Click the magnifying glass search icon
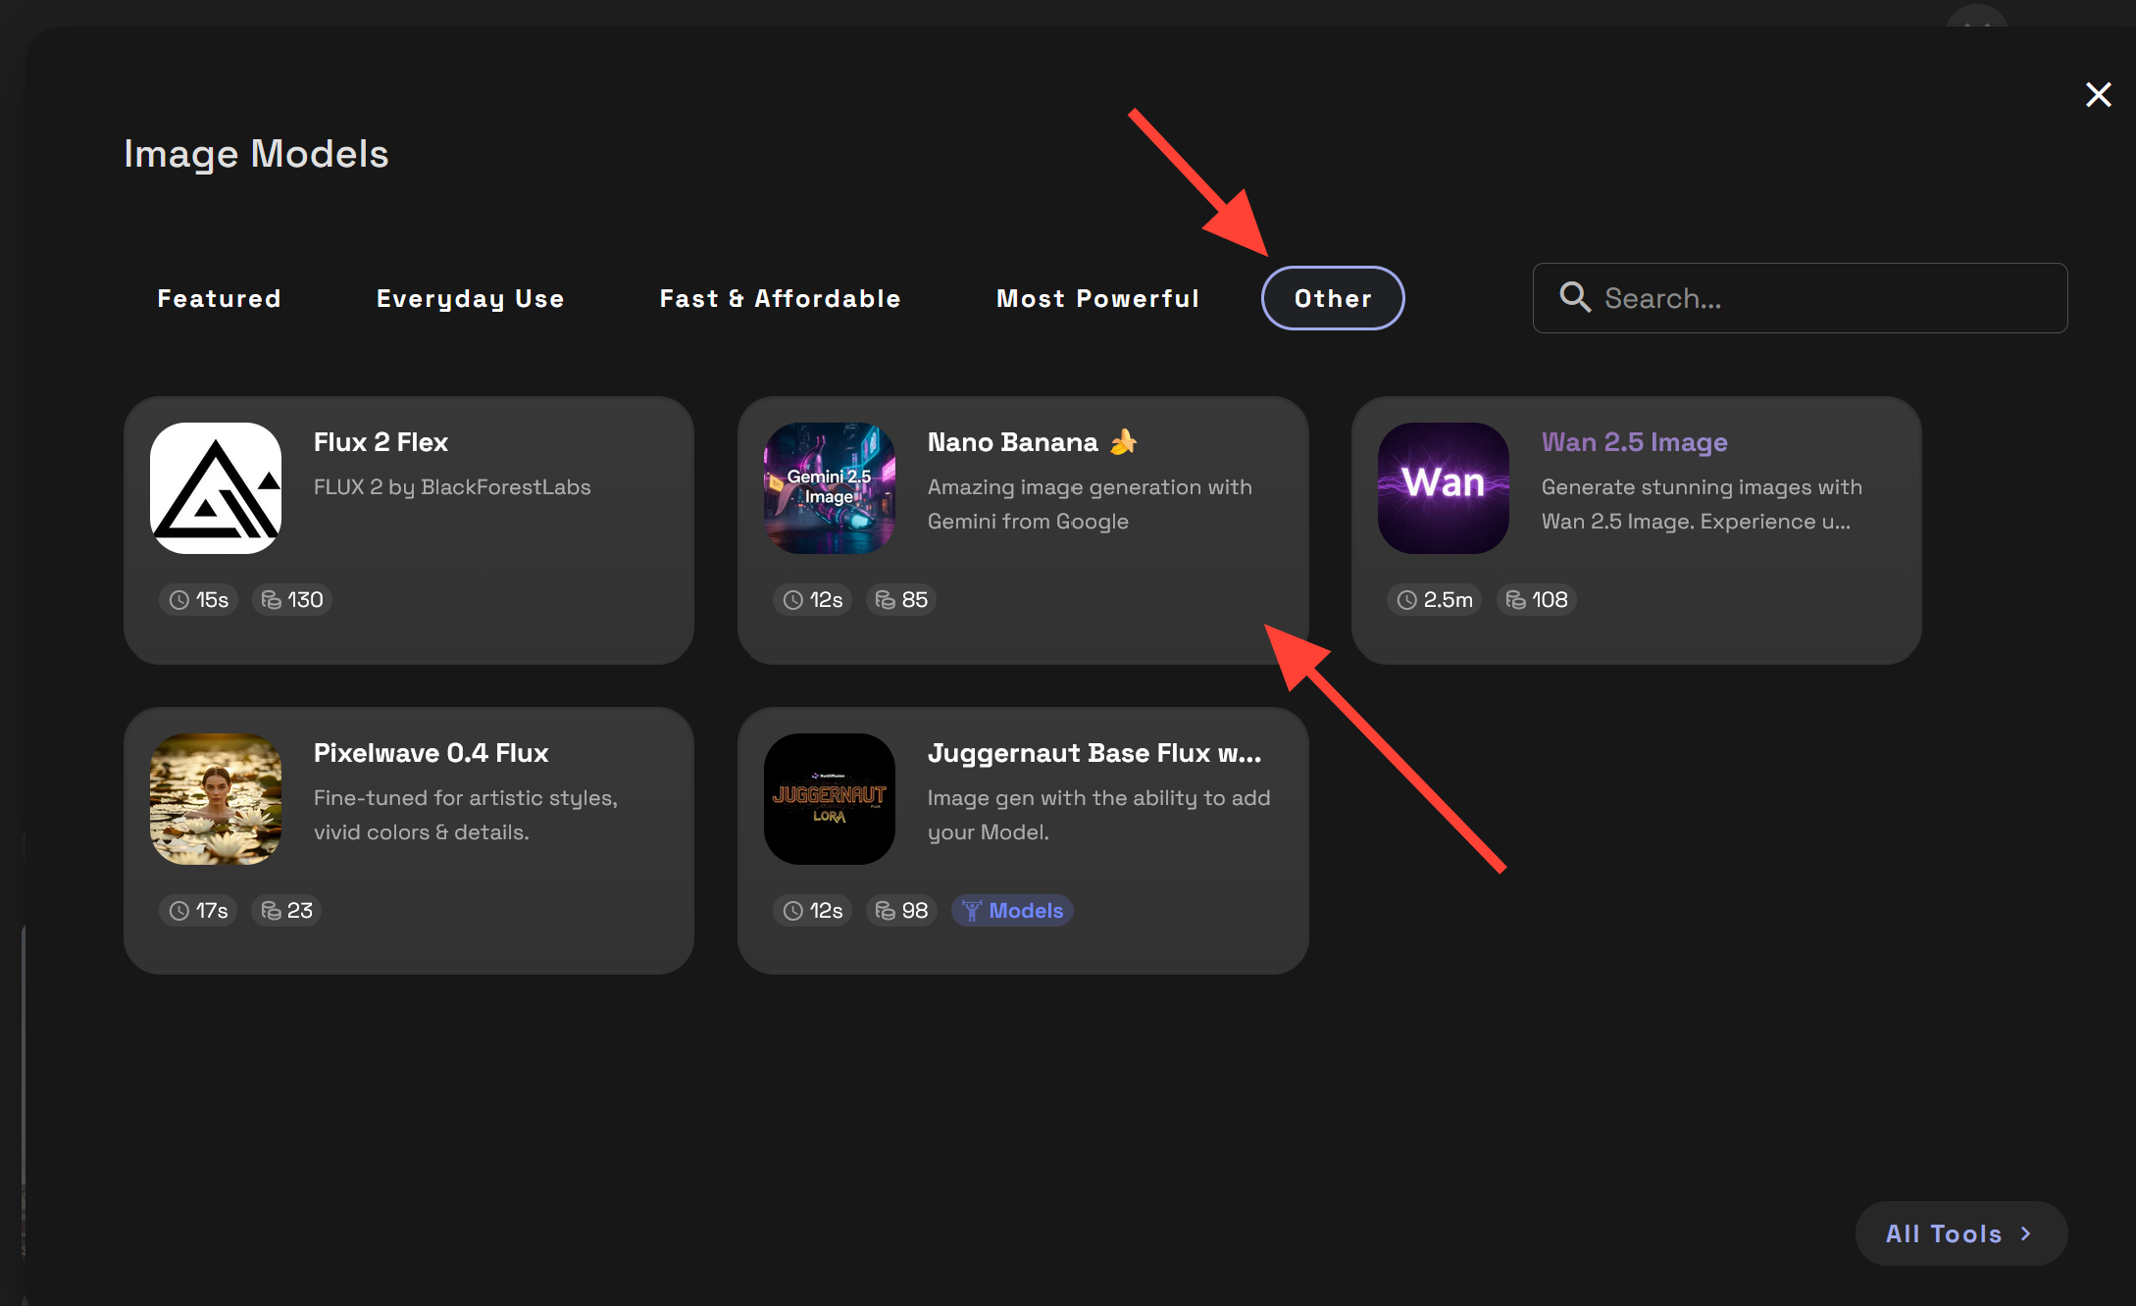2136x1306 pixels. pos(1575,297)
